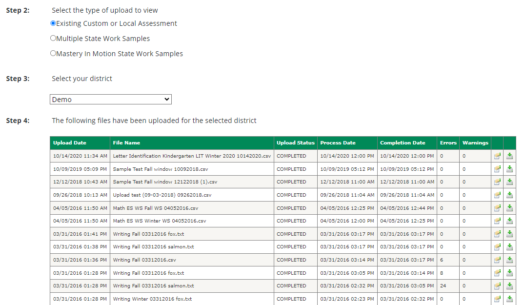Screen dimensions: 526x305
Task: Choose Multiple State Work Samples radio button
Action: [x=53, y=39]
